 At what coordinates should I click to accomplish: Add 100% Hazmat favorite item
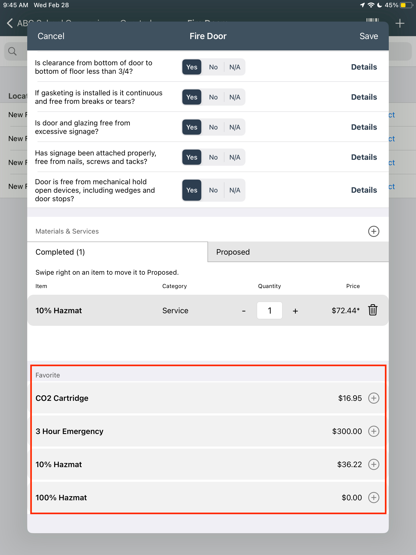point(374,497)
